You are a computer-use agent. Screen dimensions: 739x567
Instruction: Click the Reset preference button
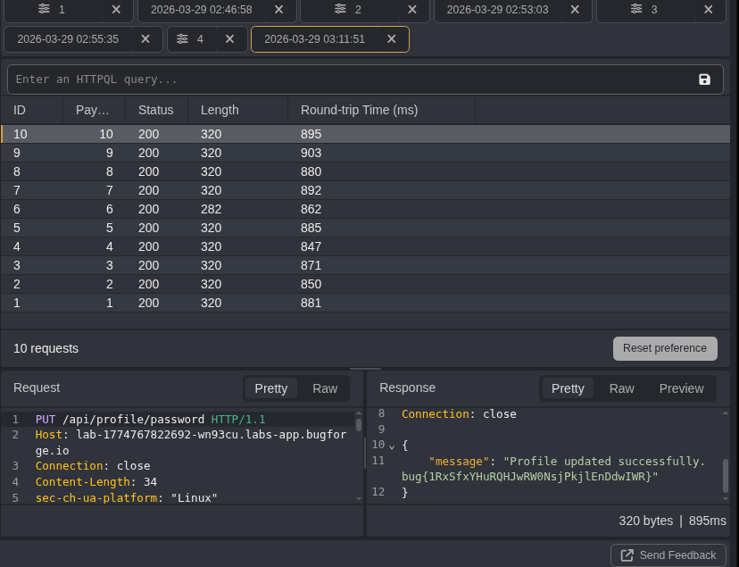pos(664,348)
